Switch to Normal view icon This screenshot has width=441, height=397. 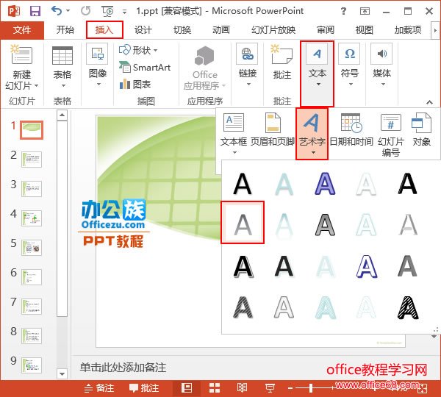pyautogui.click(x=187, y=388)
